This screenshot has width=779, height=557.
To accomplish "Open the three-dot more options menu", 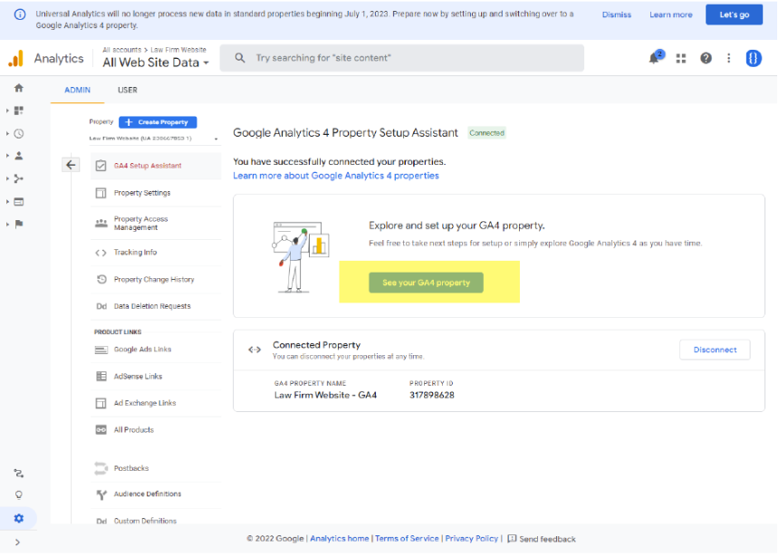I will (728, 58).
